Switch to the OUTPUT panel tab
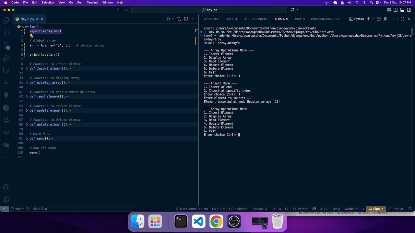The image size is (415, 233). 231,19
